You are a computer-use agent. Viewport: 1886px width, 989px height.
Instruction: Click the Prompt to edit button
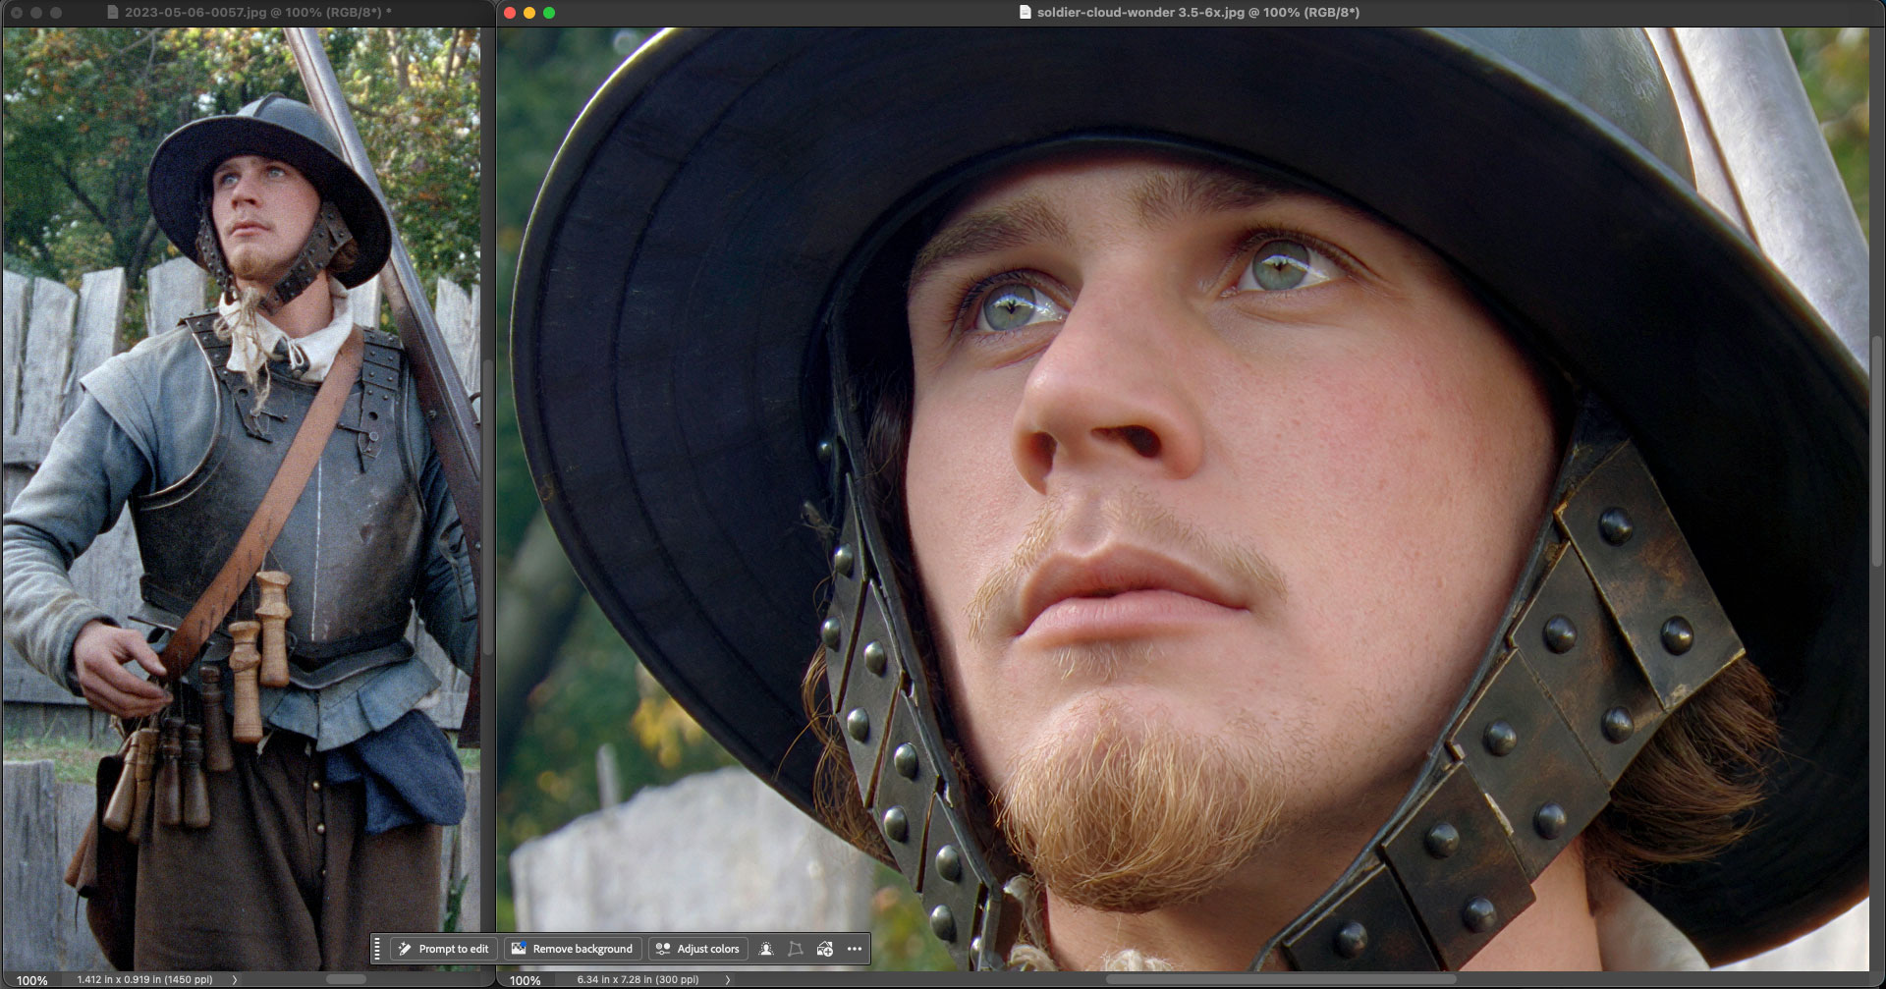[x=441, y=949]
